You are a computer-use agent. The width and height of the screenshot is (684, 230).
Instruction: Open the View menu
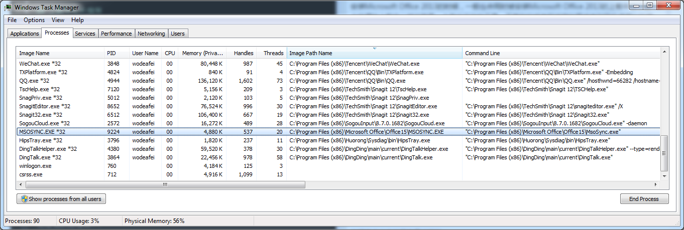[x=58, y=20]
